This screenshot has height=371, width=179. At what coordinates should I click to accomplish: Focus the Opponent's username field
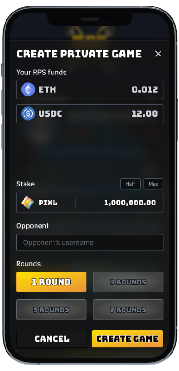click(89, 242)
